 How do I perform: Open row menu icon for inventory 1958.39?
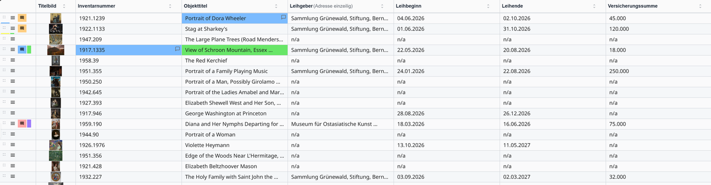(13, 60)
